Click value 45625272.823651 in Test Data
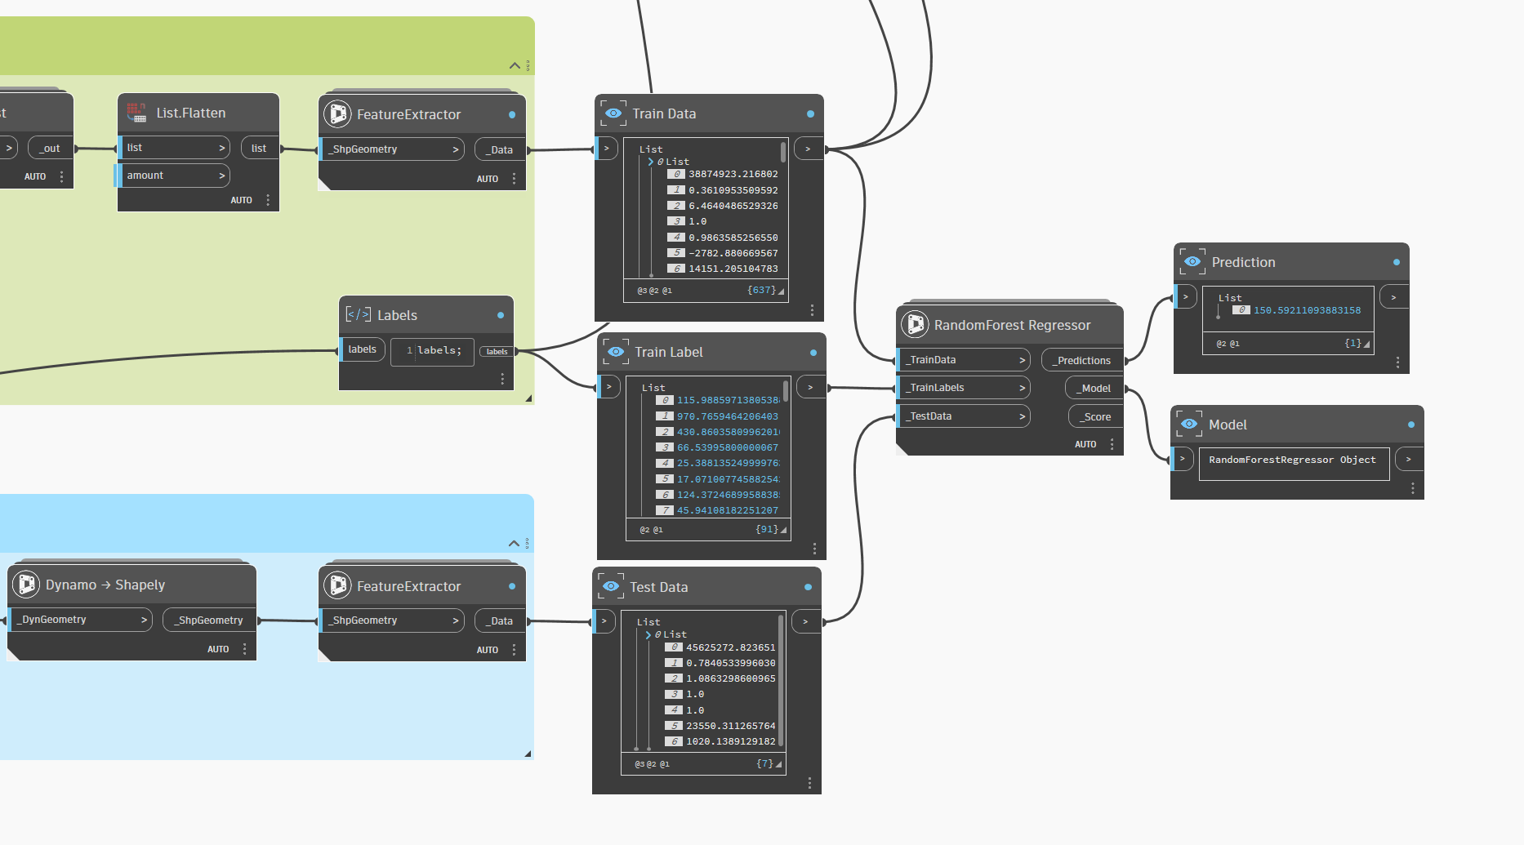1524x845 pixels. point(731,647)
